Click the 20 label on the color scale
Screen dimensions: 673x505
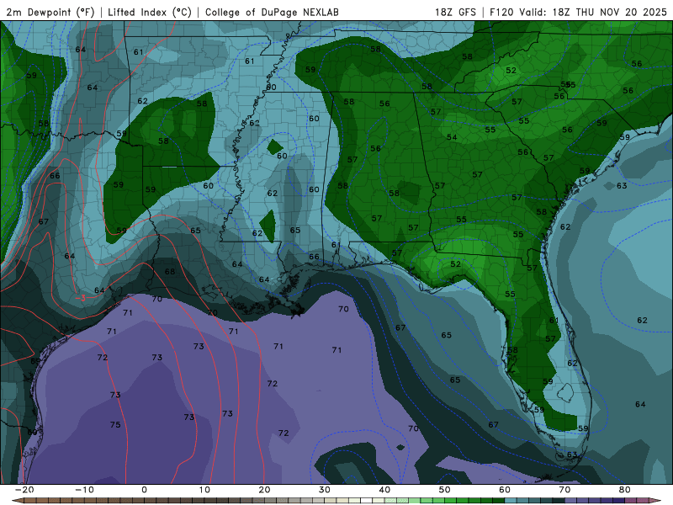[264, 490]
